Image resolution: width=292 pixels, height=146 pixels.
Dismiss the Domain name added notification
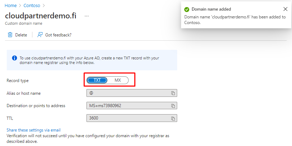[286, 9]
